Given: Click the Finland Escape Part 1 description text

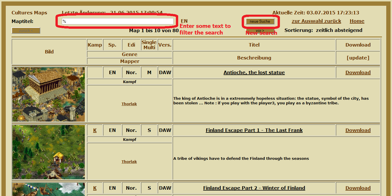Looking at the screenshot, I should [241, 158].
